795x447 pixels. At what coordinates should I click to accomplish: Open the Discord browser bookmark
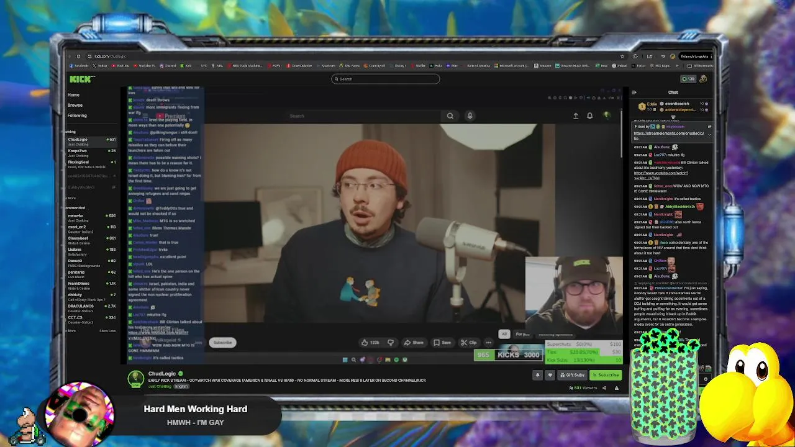point(168,65)
